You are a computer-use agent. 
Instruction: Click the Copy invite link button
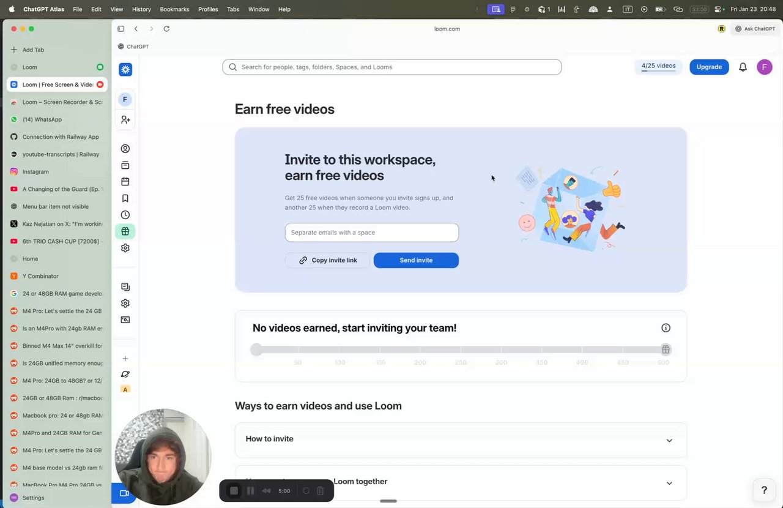(328, 260)
